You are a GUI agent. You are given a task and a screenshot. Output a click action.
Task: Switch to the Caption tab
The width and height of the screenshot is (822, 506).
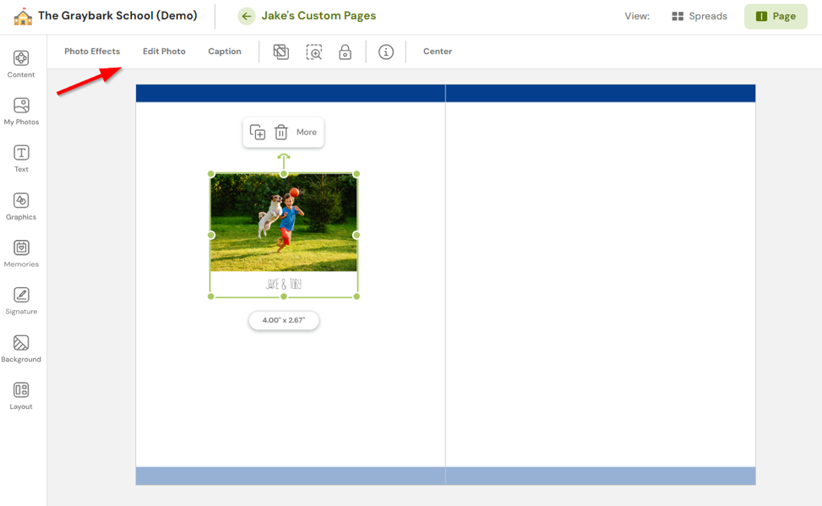point(224,51)
